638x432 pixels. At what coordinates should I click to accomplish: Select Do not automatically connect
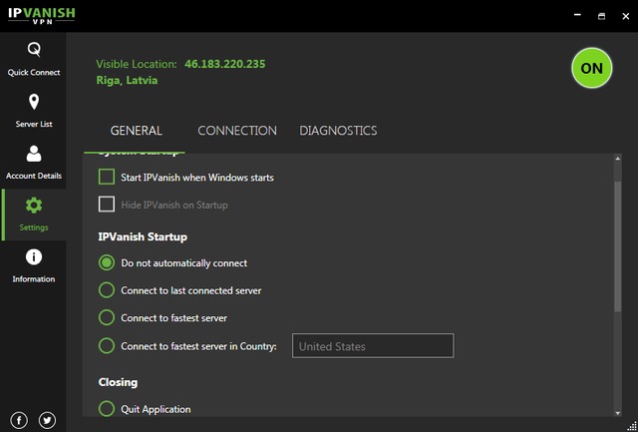click(x=107, y=263)
